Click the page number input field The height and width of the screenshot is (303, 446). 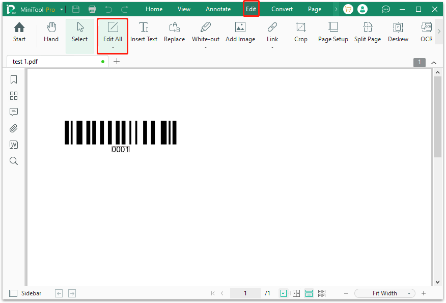pos(245,293)
